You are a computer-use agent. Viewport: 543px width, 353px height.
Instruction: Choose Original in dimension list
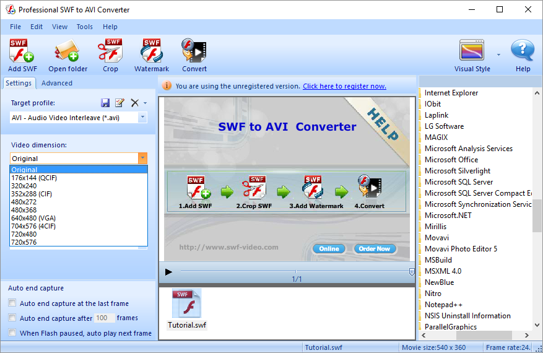point(79,170)
